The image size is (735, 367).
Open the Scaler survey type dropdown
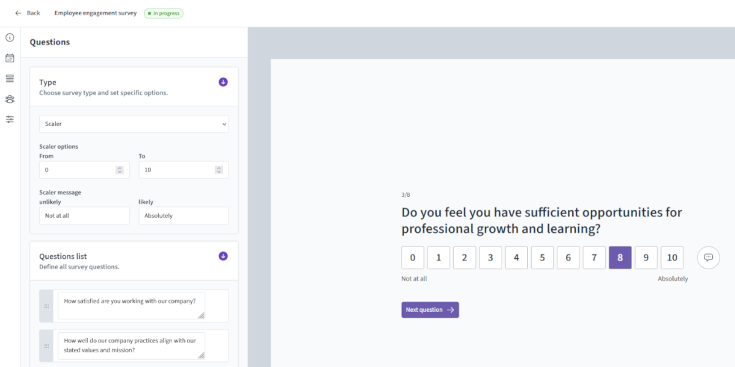tap(134, 124)
